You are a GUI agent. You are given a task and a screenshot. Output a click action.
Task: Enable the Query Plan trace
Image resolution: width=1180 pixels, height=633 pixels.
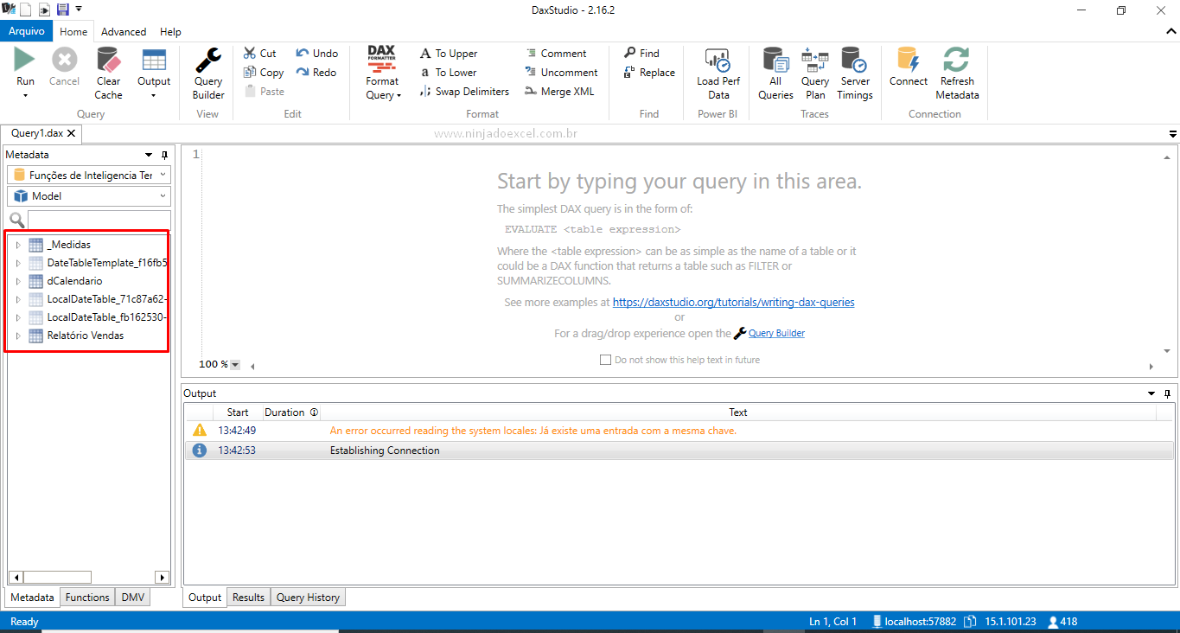(x=815, y=73)
